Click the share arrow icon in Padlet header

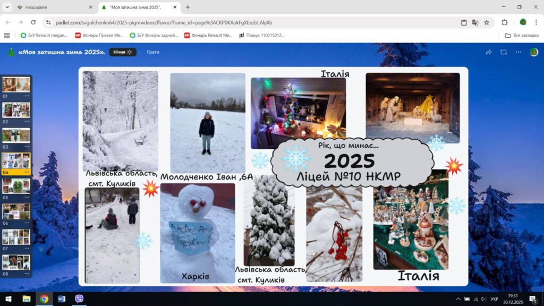click(489, 52)
